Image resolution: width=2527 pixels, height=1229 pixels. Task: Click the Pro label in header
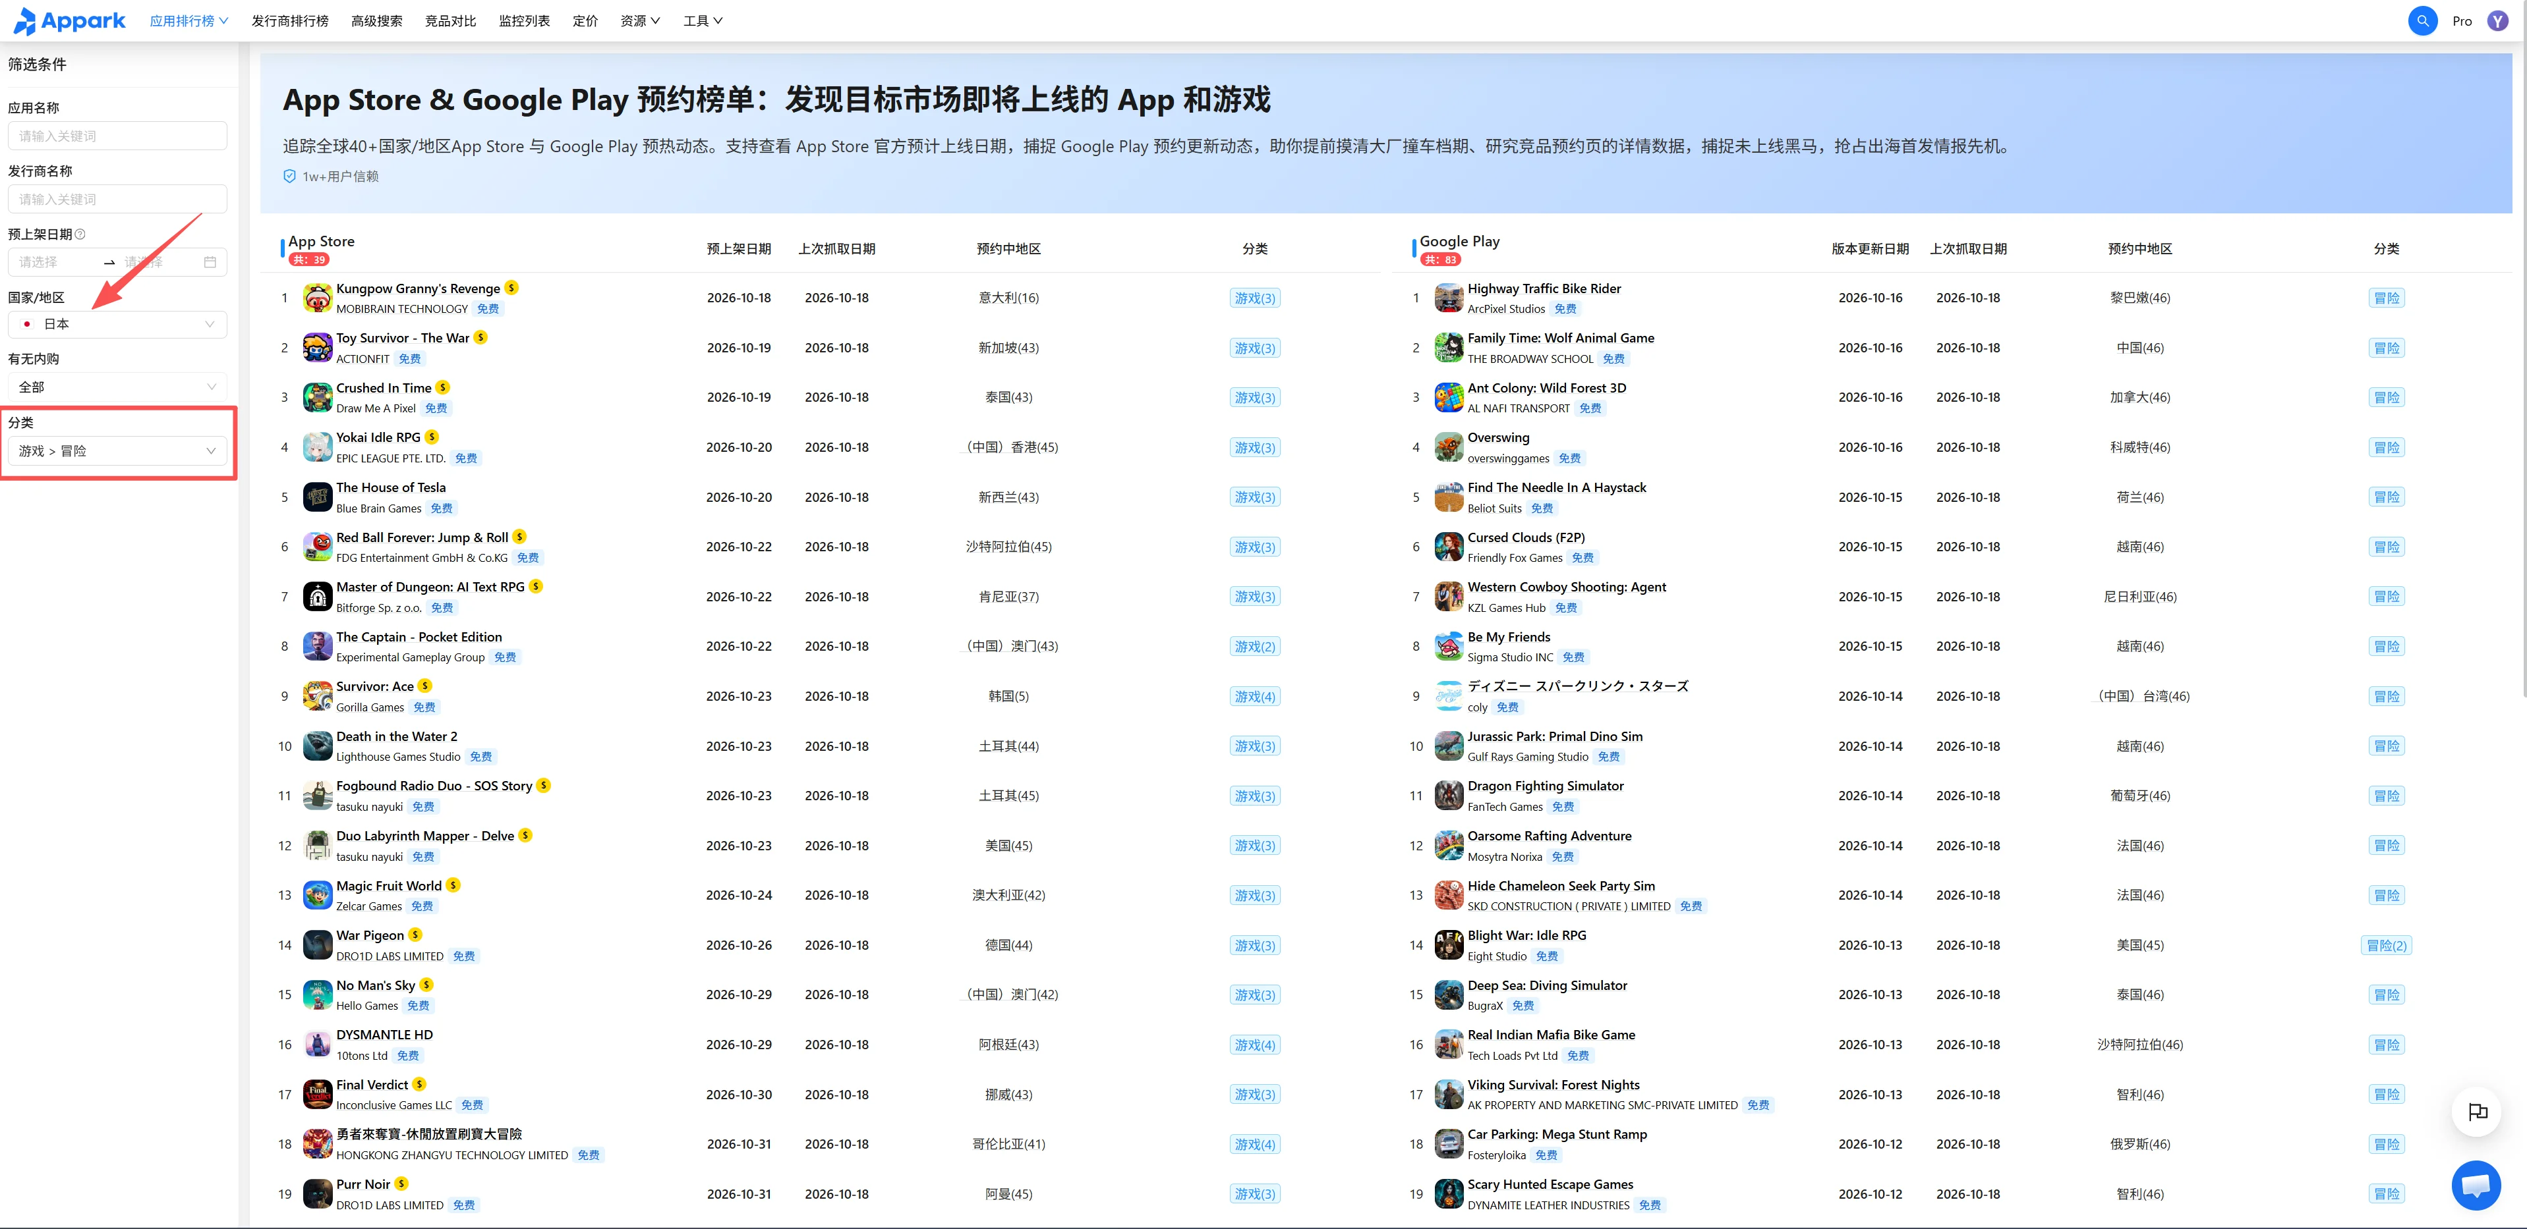[x=2461, y=20]
